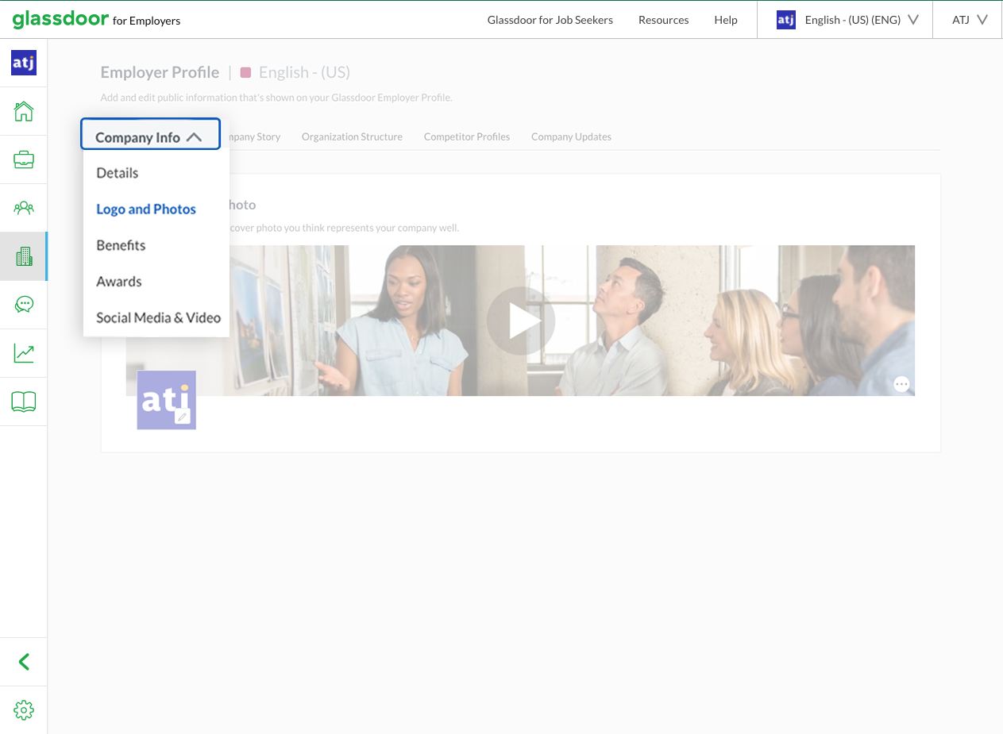Expand the ATJ account menu
Image resolution: width=1003 pixels, height=734 pixels.
pyautogui.click(x=966, y=19)
